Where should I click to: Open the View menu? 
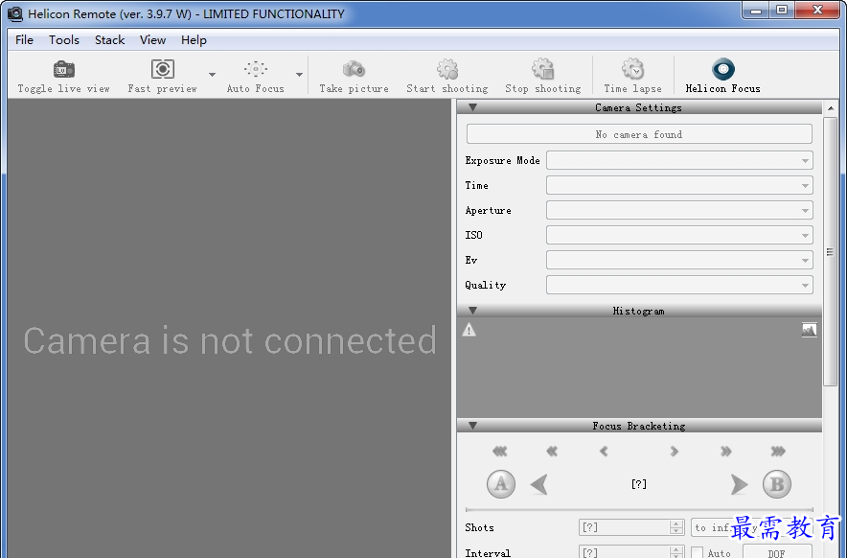click(x=152, y=40)
